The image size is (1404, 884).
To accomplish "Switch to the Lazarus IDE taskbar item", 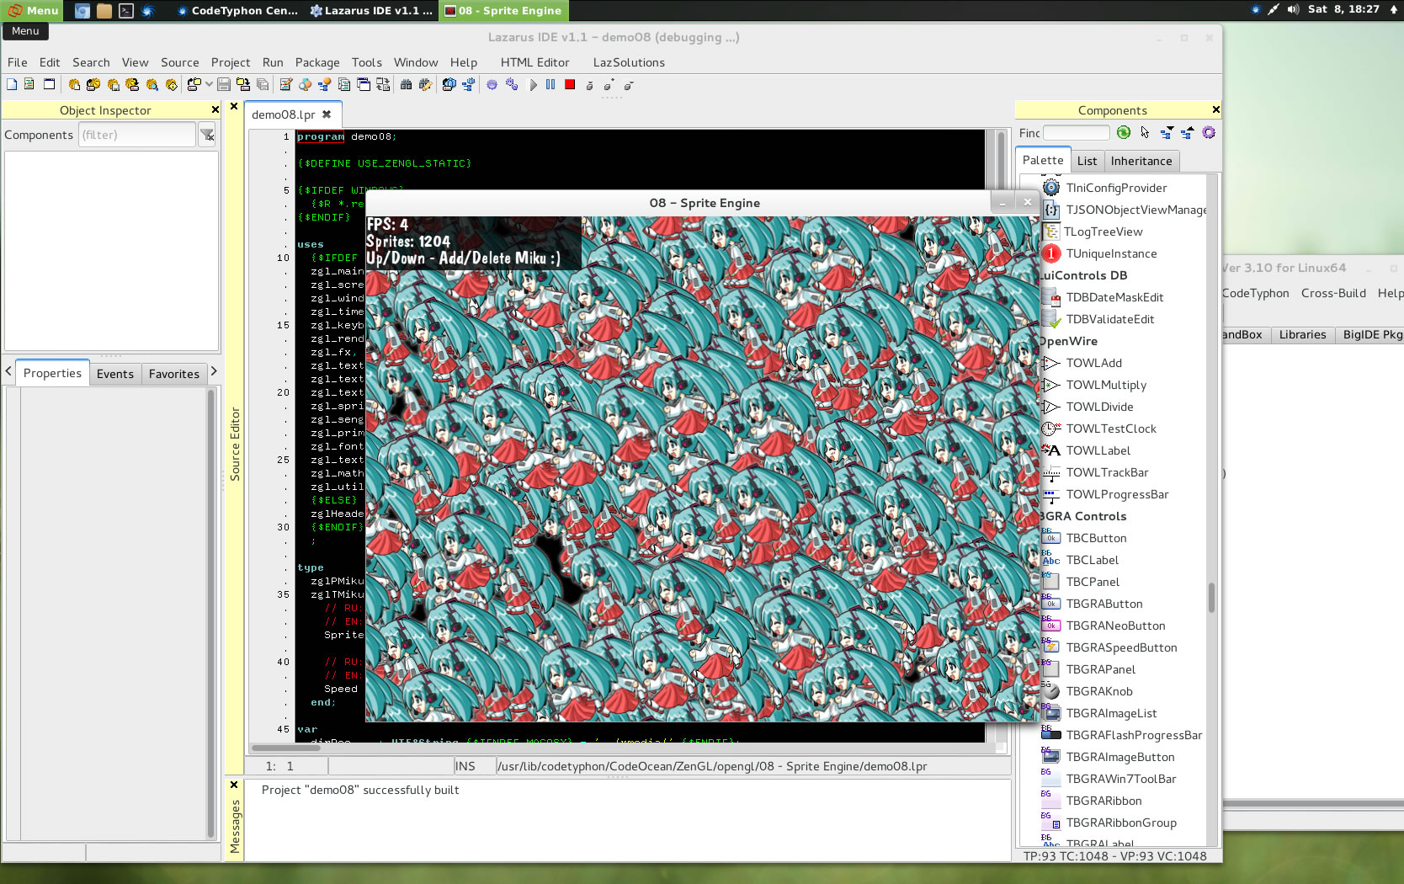I will tap(371, 11).
